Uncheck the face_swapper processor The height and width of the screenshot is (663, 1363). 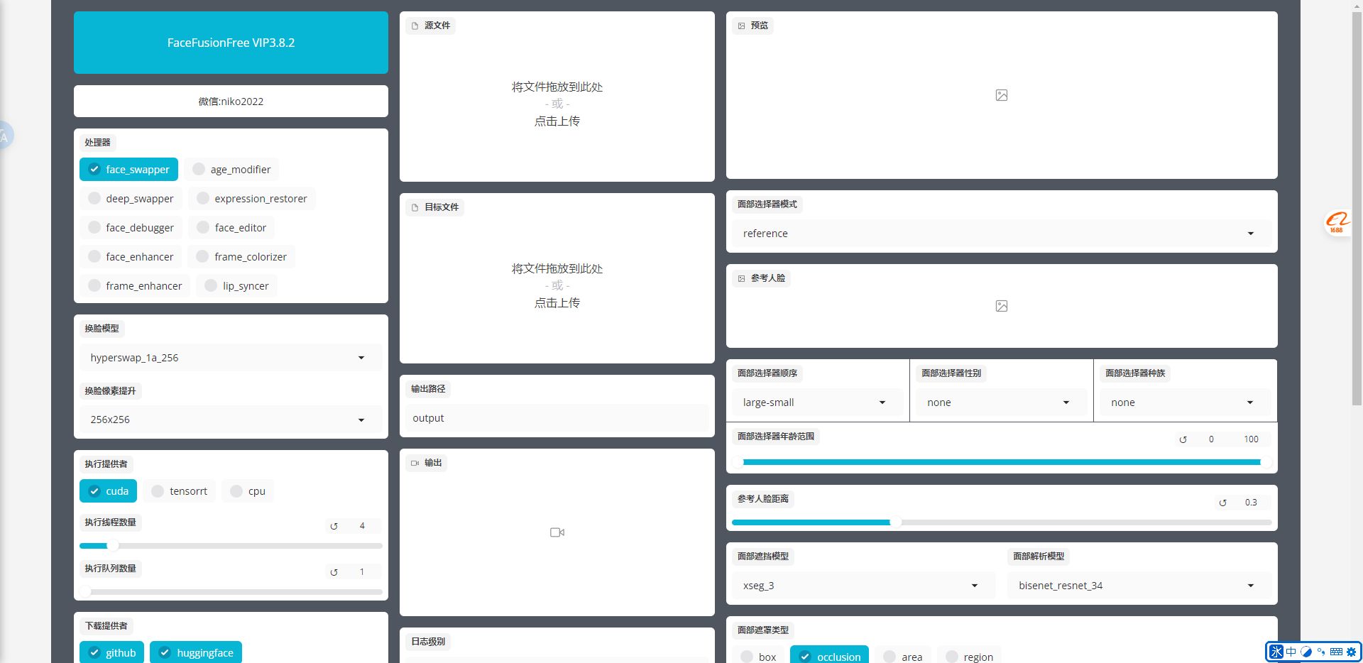128,170
